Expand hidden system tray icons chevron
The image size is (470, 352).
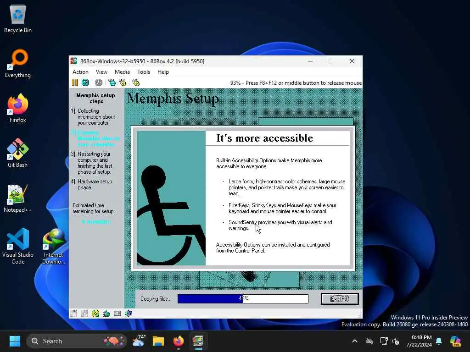click(x=355, y=341)
